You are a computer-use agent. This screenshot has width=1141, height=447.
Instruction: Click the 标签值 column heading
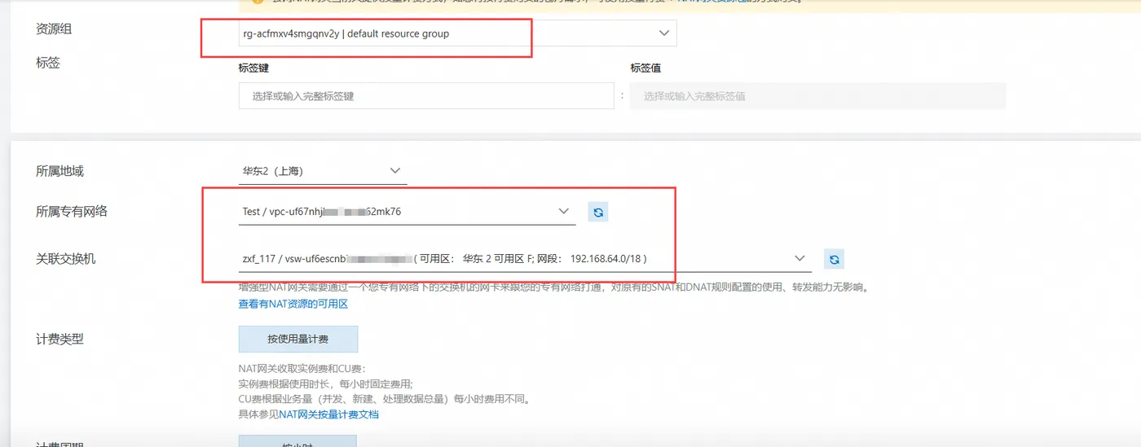(x=645, y=68)
